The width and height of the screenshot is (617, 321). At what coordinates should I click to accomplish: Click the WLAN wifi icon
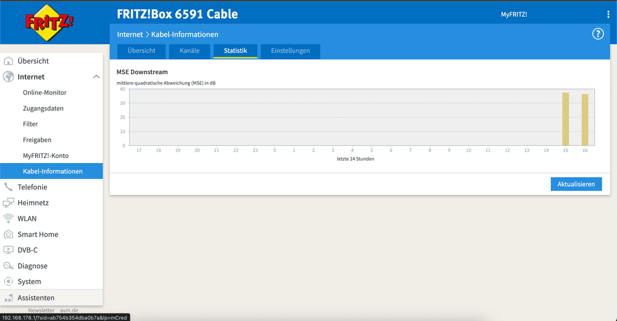[x=8, y=219]
